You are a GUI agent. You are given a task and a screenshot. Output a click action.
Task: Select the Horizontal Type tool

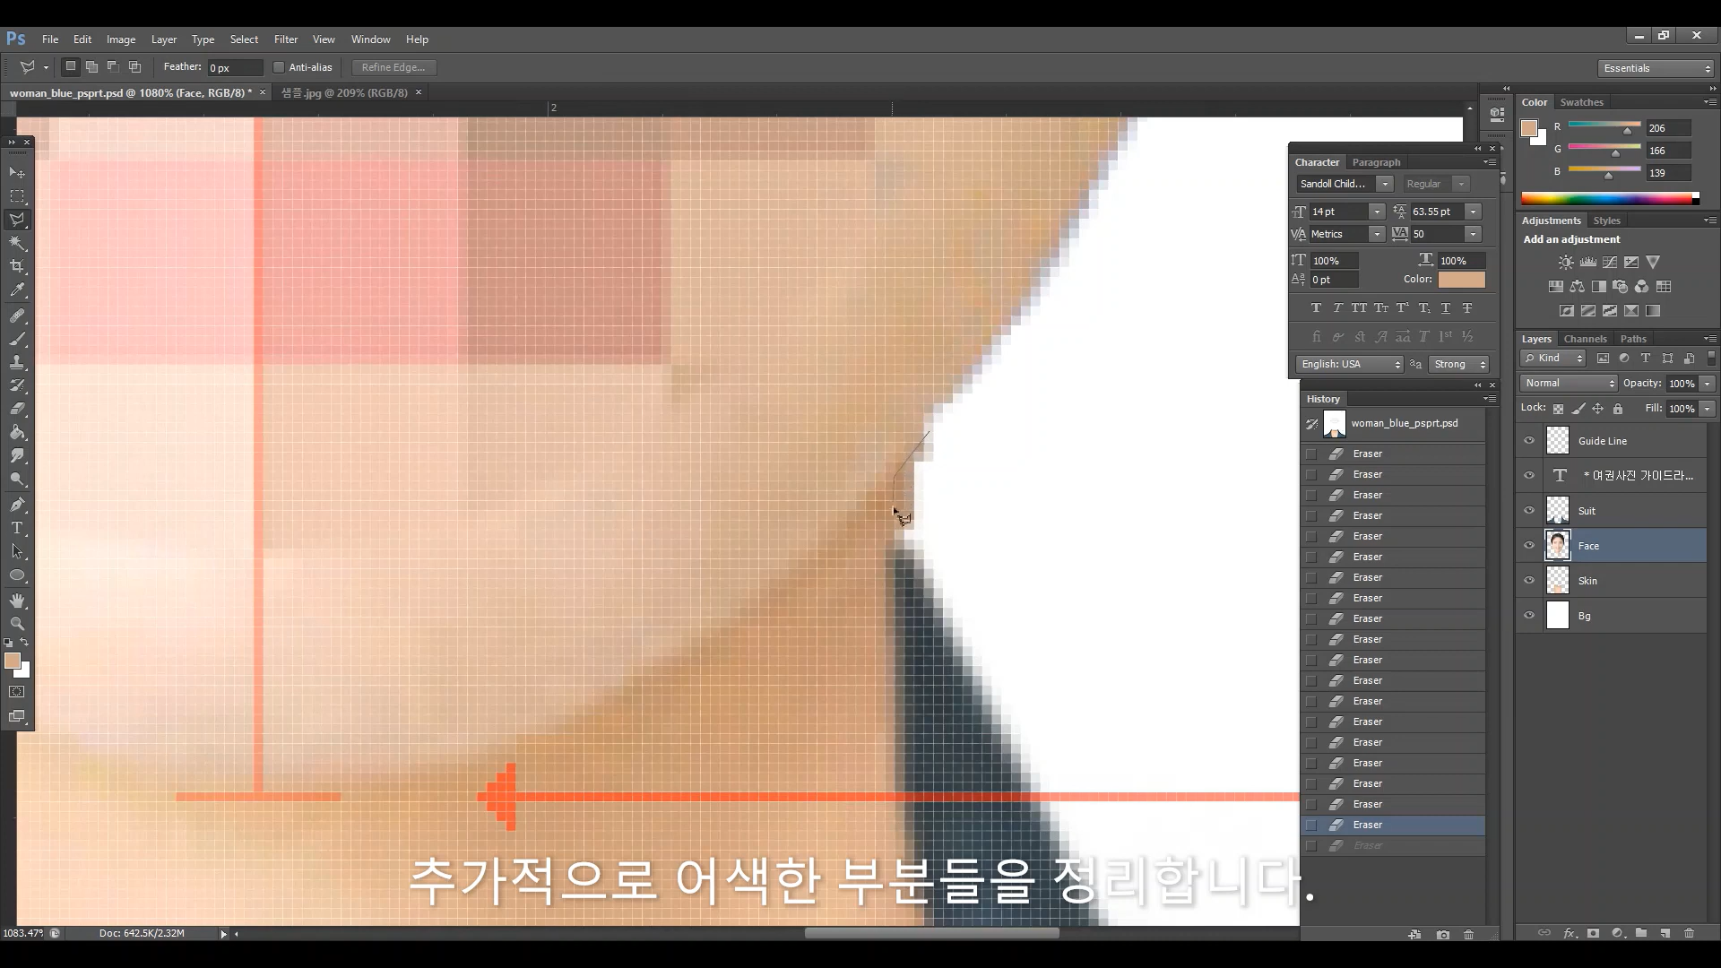(x=17, y=528)
